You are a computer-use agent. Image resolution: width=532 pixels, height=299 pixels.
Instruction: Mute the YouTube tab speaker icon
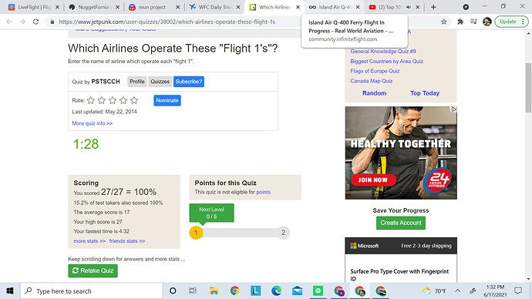coord(409,7)
